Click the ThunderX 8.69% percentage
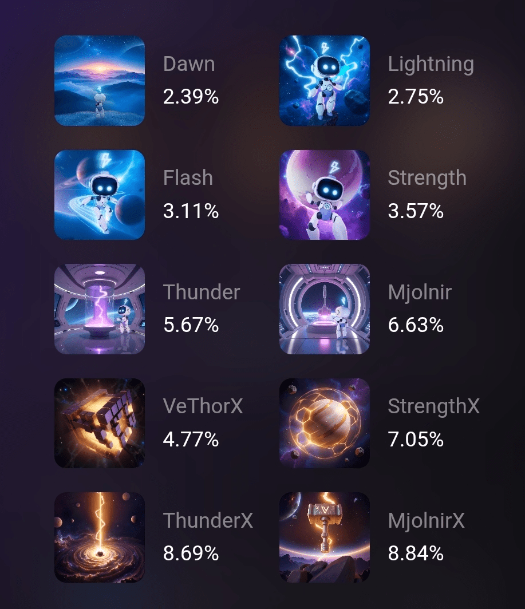 (191, 553)
